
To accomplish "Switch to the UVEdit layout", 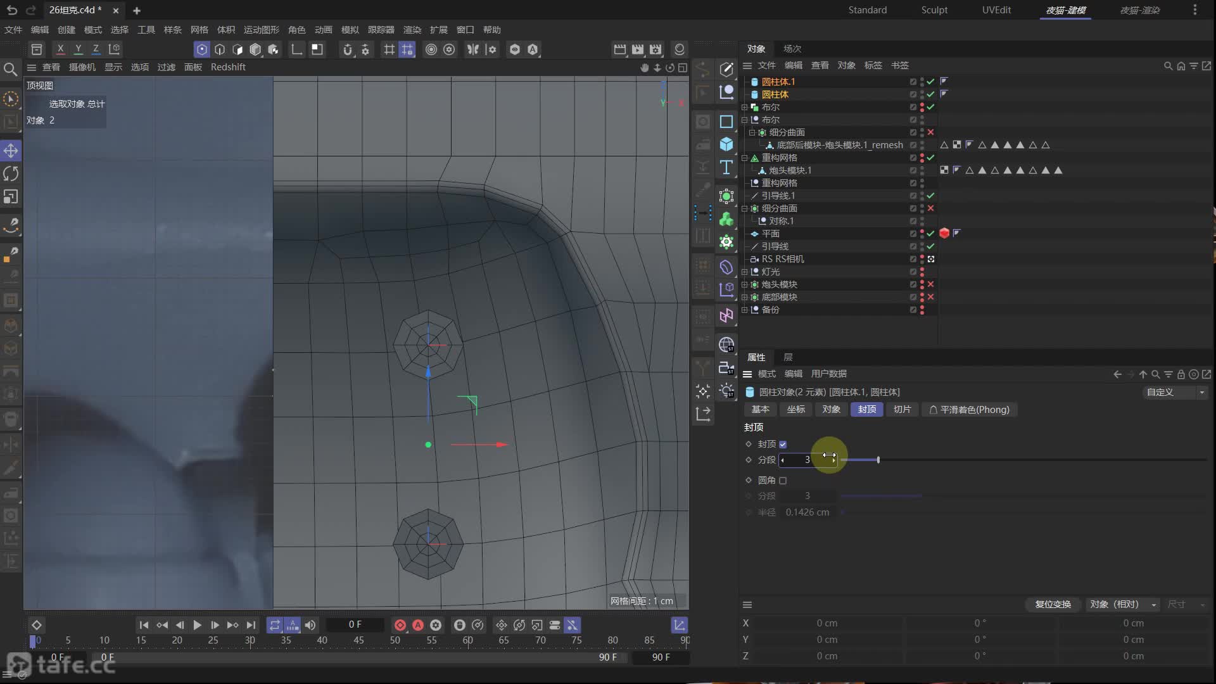I will [x=996, y=10].
